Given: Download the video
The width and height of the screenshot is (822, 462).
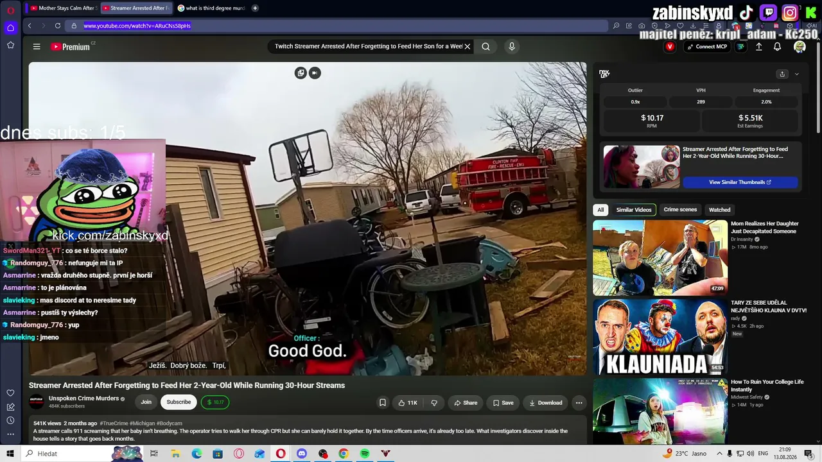Looking at the screenshot, I should coord(545,403).
